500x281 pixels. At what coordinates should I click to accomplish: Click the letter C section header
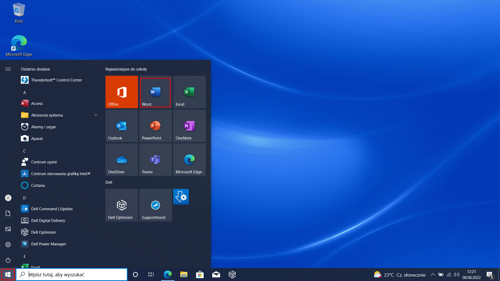(24, 151)
